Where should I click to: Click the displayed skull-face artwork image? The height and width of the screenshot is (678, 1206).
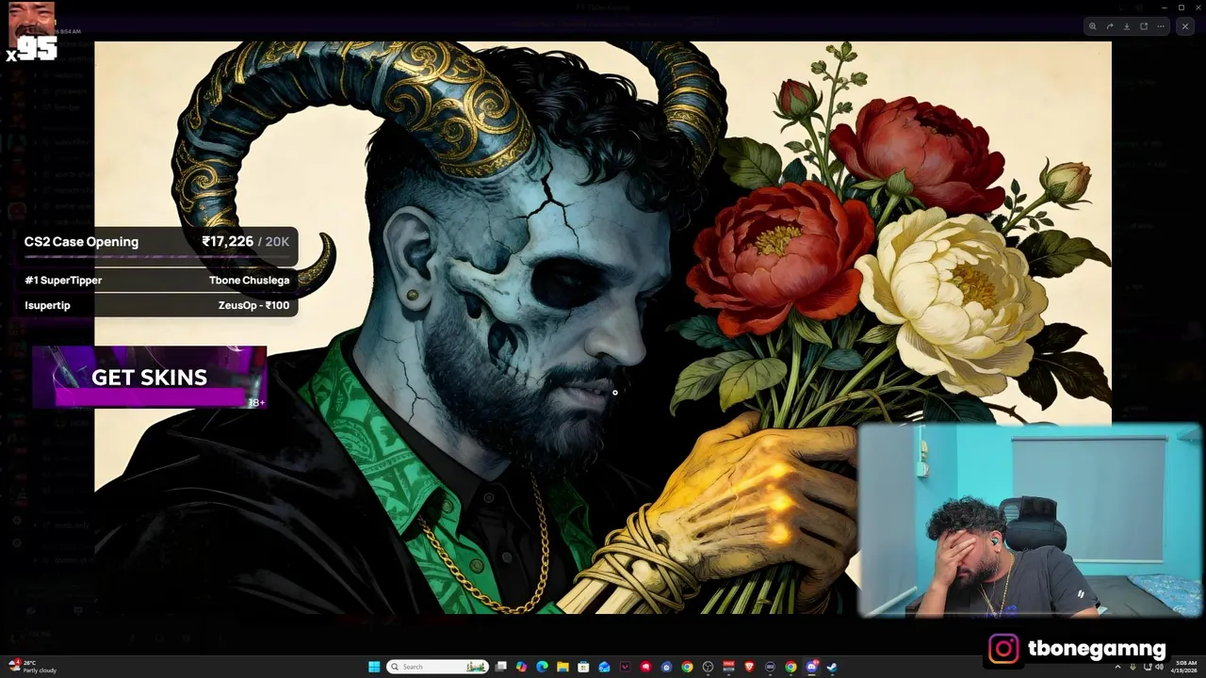click(603, 327)
